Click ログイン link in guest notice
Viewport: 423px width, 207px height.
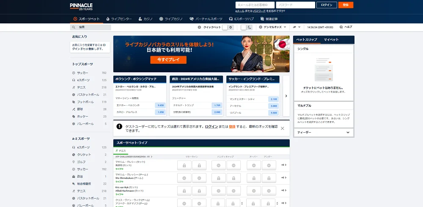(x=211, y=126)
